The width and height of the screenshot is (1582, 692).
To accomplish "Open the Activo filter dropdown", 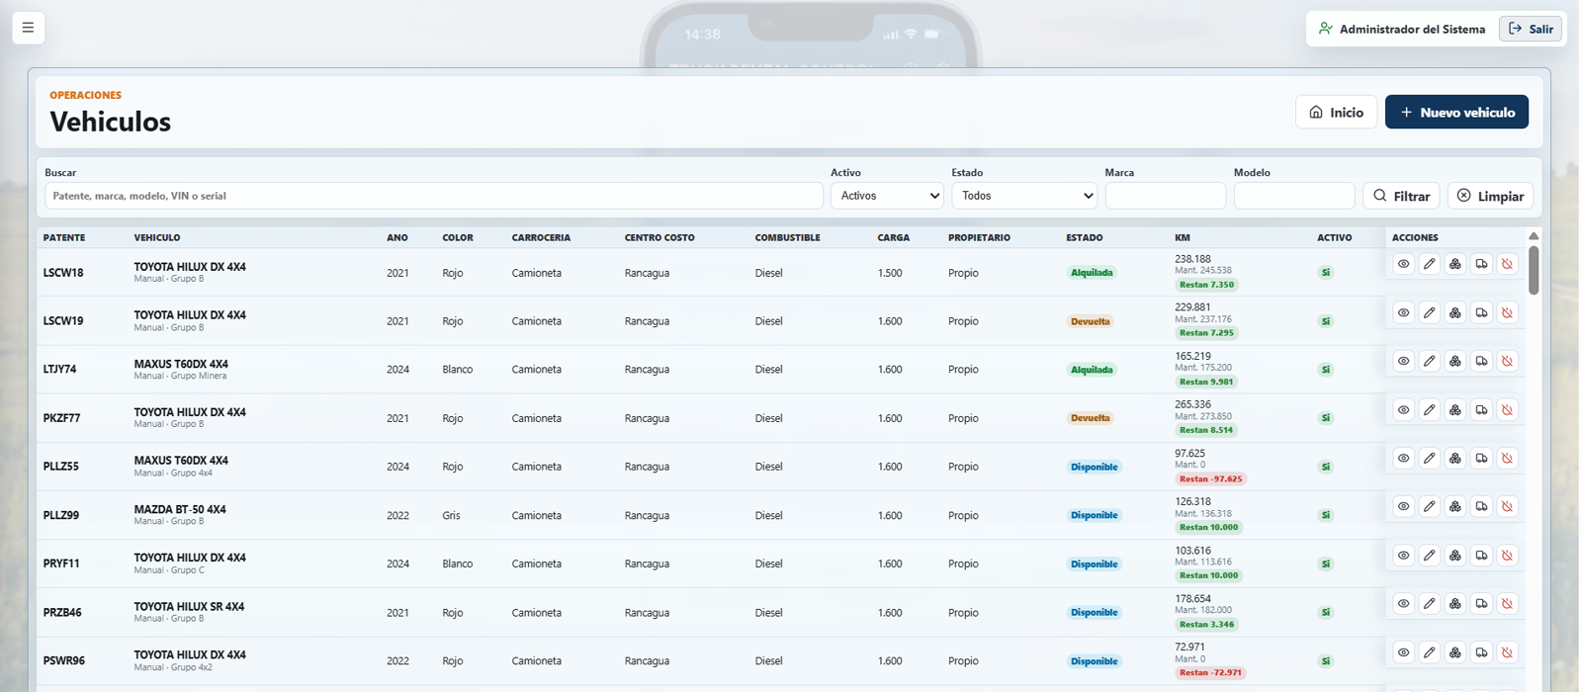I will click(887, 196).
